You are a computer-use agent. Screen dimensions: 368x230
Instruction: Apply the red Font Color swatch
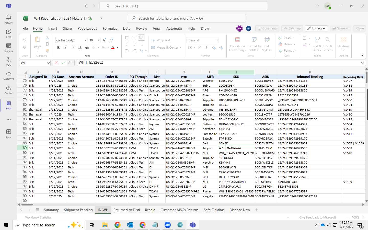click(x=113, y=48)
